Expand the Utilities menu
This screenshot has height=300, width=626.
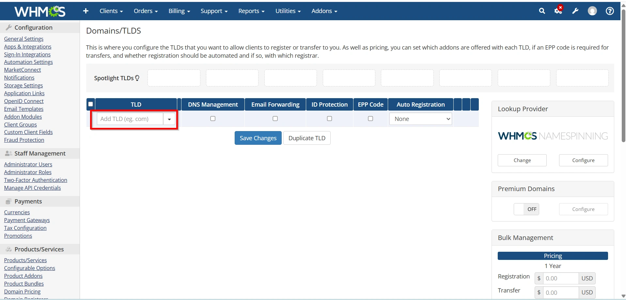click(x=288, y=11)
